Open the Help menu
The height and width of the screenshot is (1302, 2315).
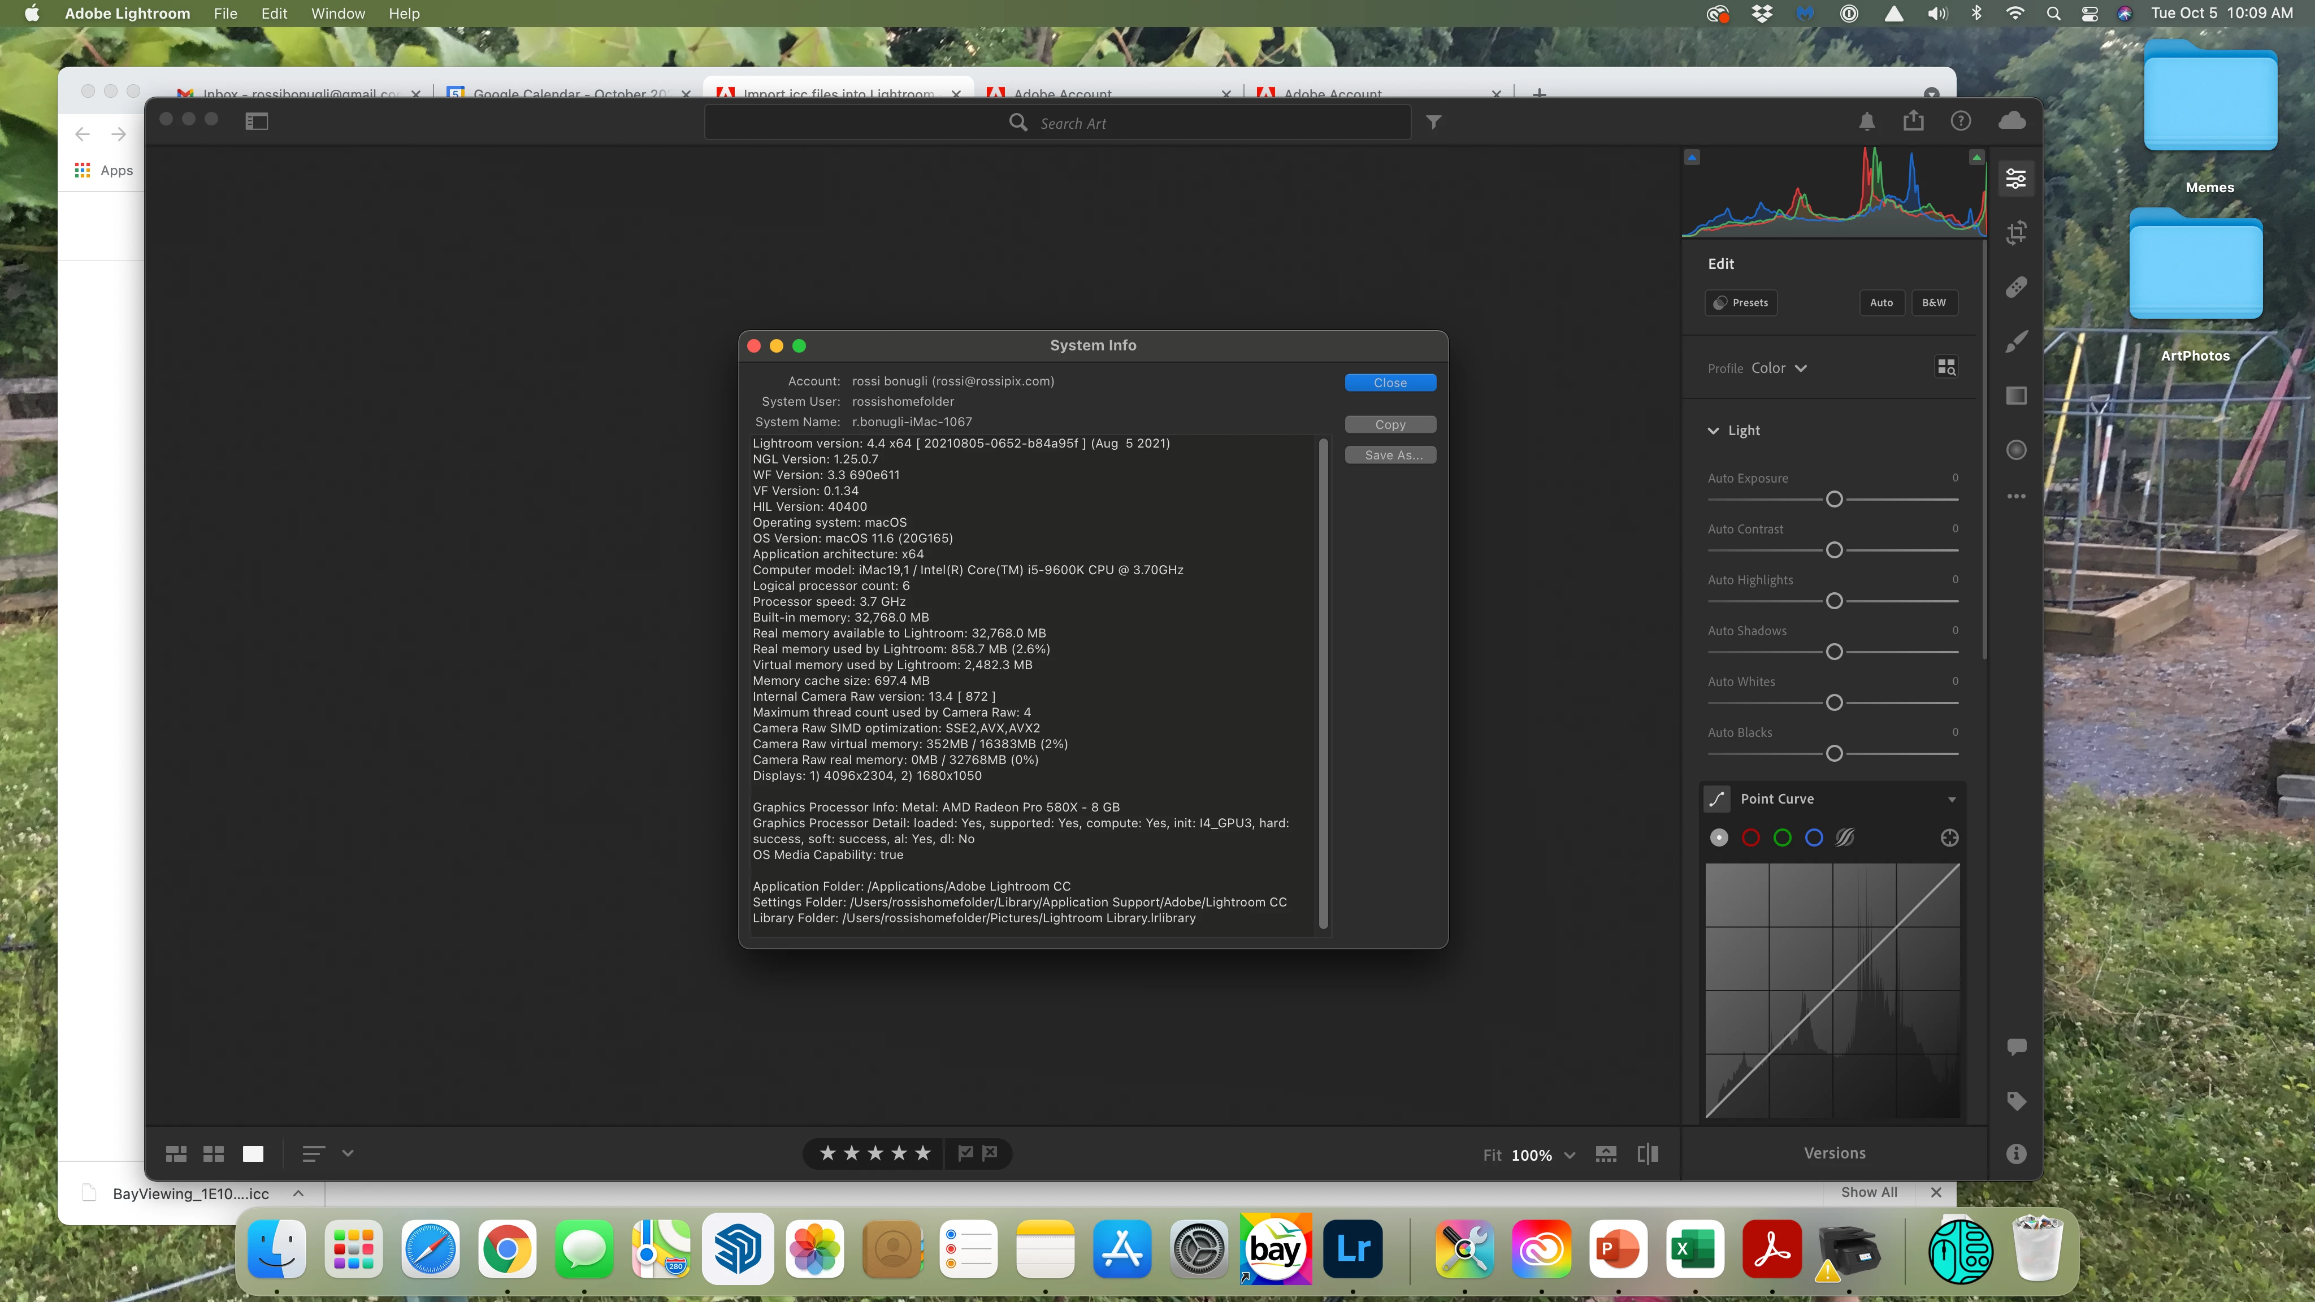(x=404, y=14)
